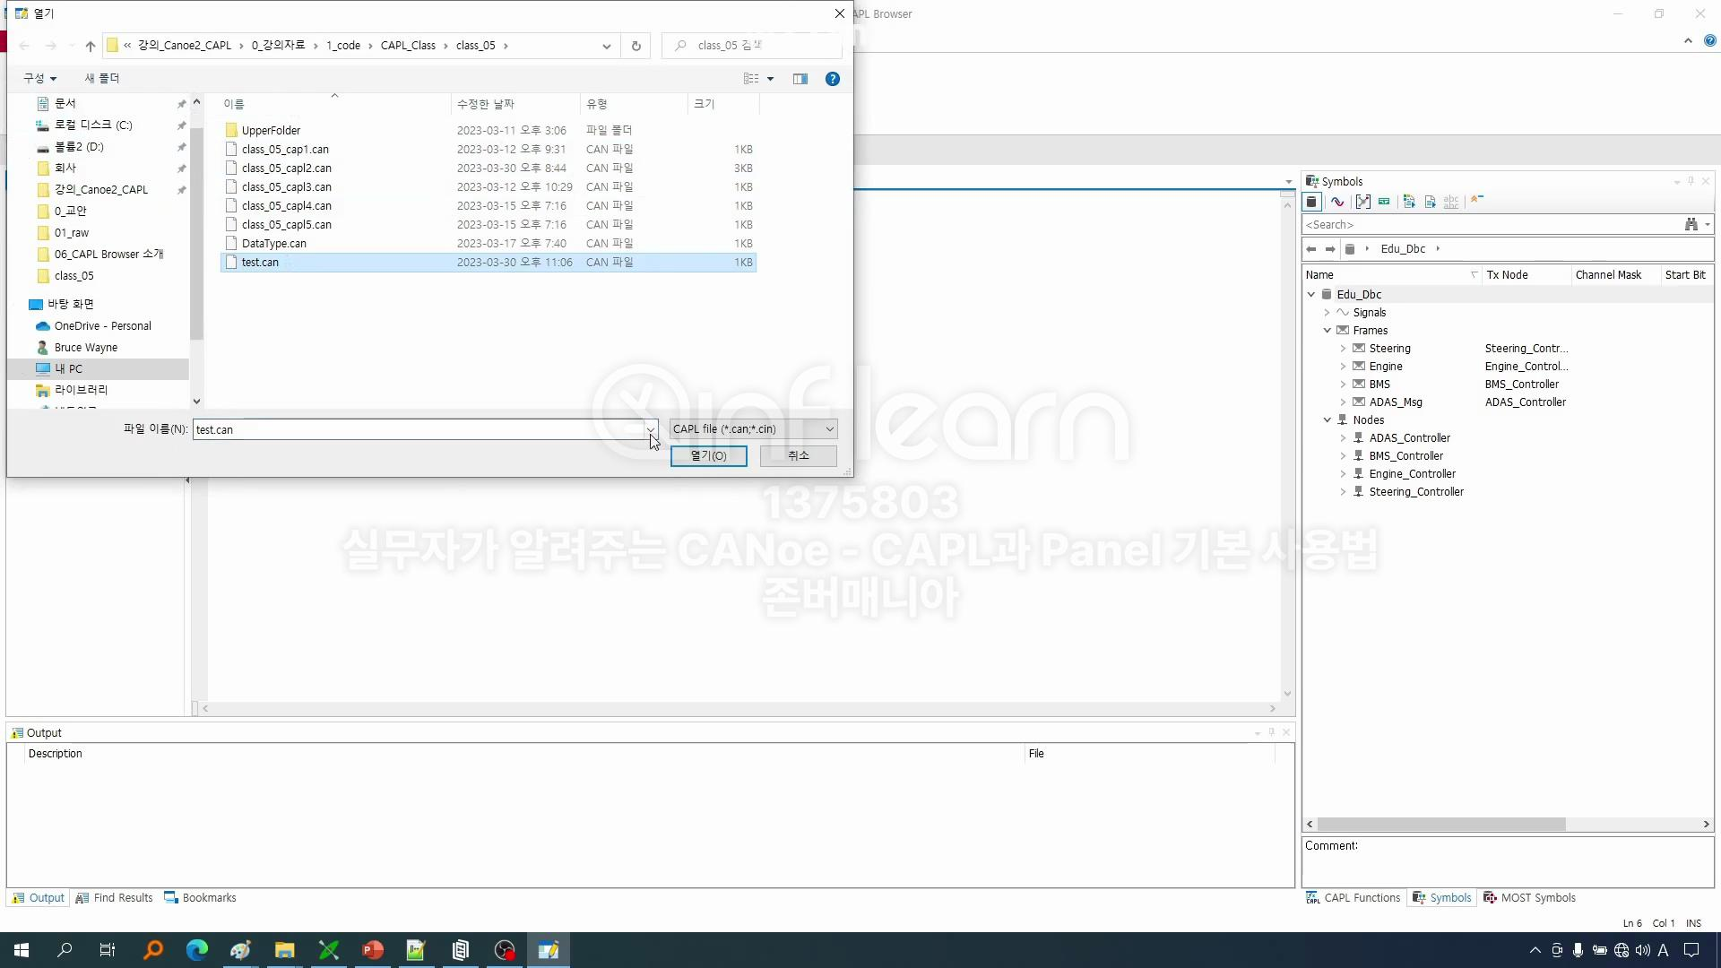Click the Symbols search field
The height and width of the screenshot is (968, 1721).
tap(1492, 225)
